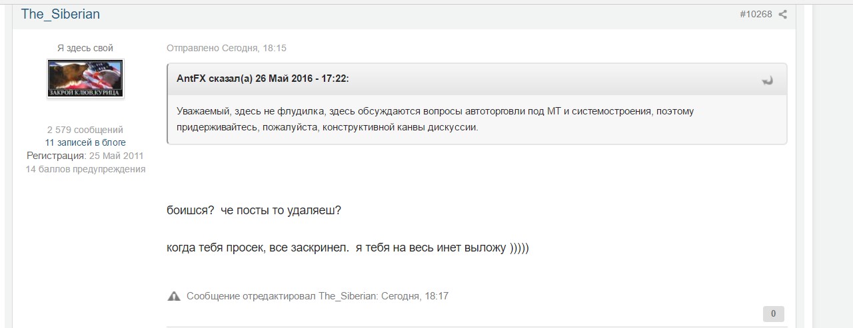
Task: Click the edit time "Сегодня, 18:17"
Action: [x=415, y=296]
